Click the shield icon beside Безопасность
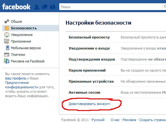 tap(7, 28)
